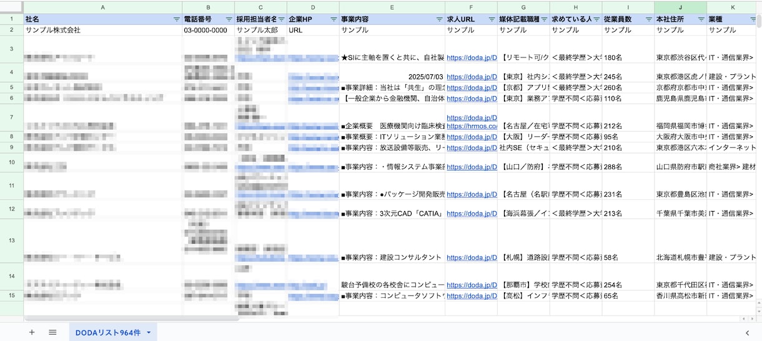Open doda link in the 180名 row
Viewport: 762px width, 341px height.
pyautogui.click(x=472, y=57)
